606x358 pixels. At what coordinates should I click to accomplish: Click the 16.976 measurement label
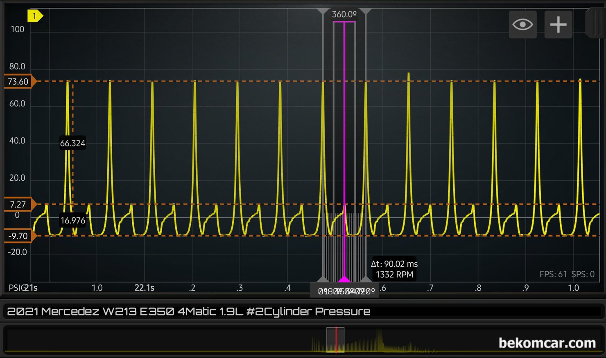(x=72, y=221)
